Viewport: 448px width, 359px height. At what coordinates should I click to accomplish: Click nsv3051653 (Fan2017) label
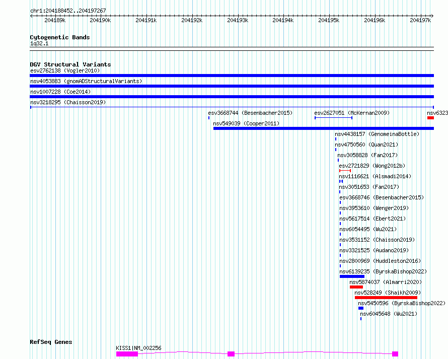[x=369, y=187]
